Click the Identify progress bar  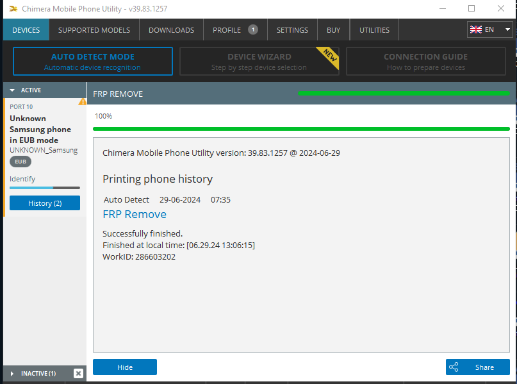[45, 188]
